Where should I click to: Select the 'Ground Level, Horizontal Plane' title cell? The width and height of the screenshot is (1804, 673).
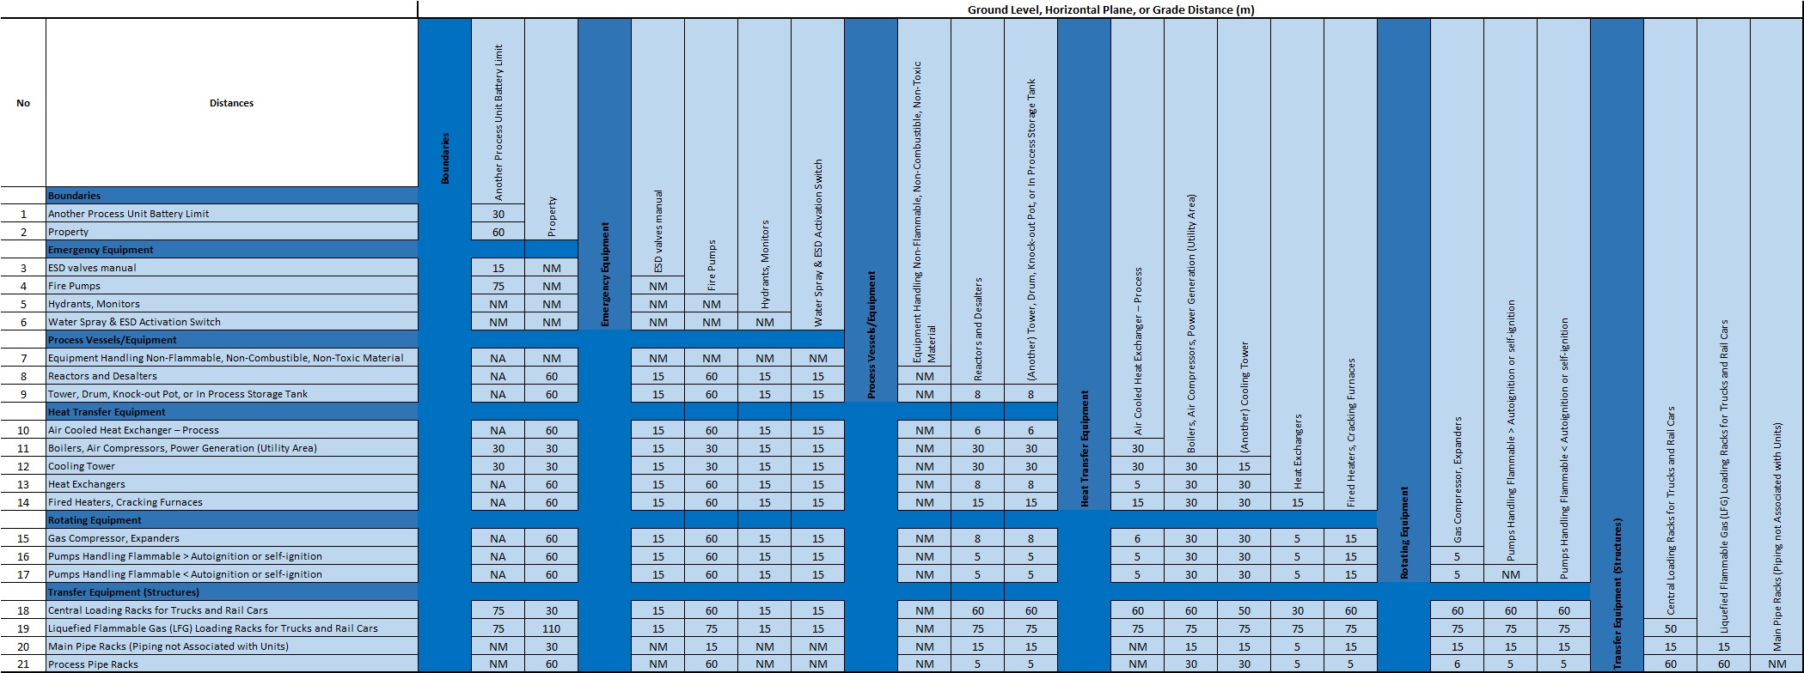[x=1110, y=9]
